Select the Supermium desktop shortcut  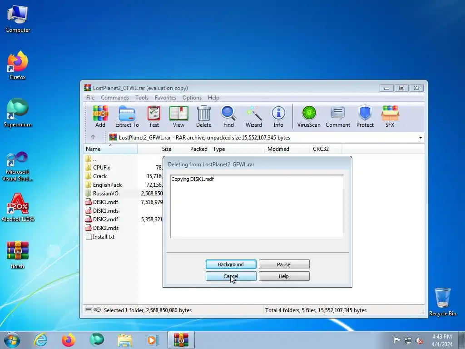(18, 113)
